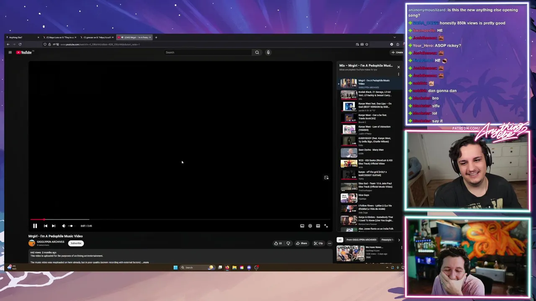The height and width of the screenshot is (301, 536).
Task: Clip the video
Action: [319, 243]
